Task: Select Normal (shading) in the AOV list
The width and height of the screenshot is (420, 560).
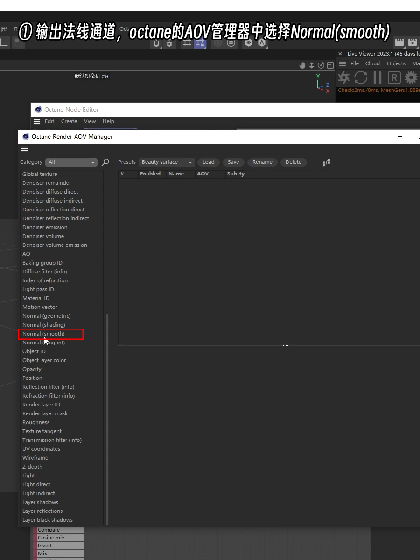Action: tap(44, 325)
